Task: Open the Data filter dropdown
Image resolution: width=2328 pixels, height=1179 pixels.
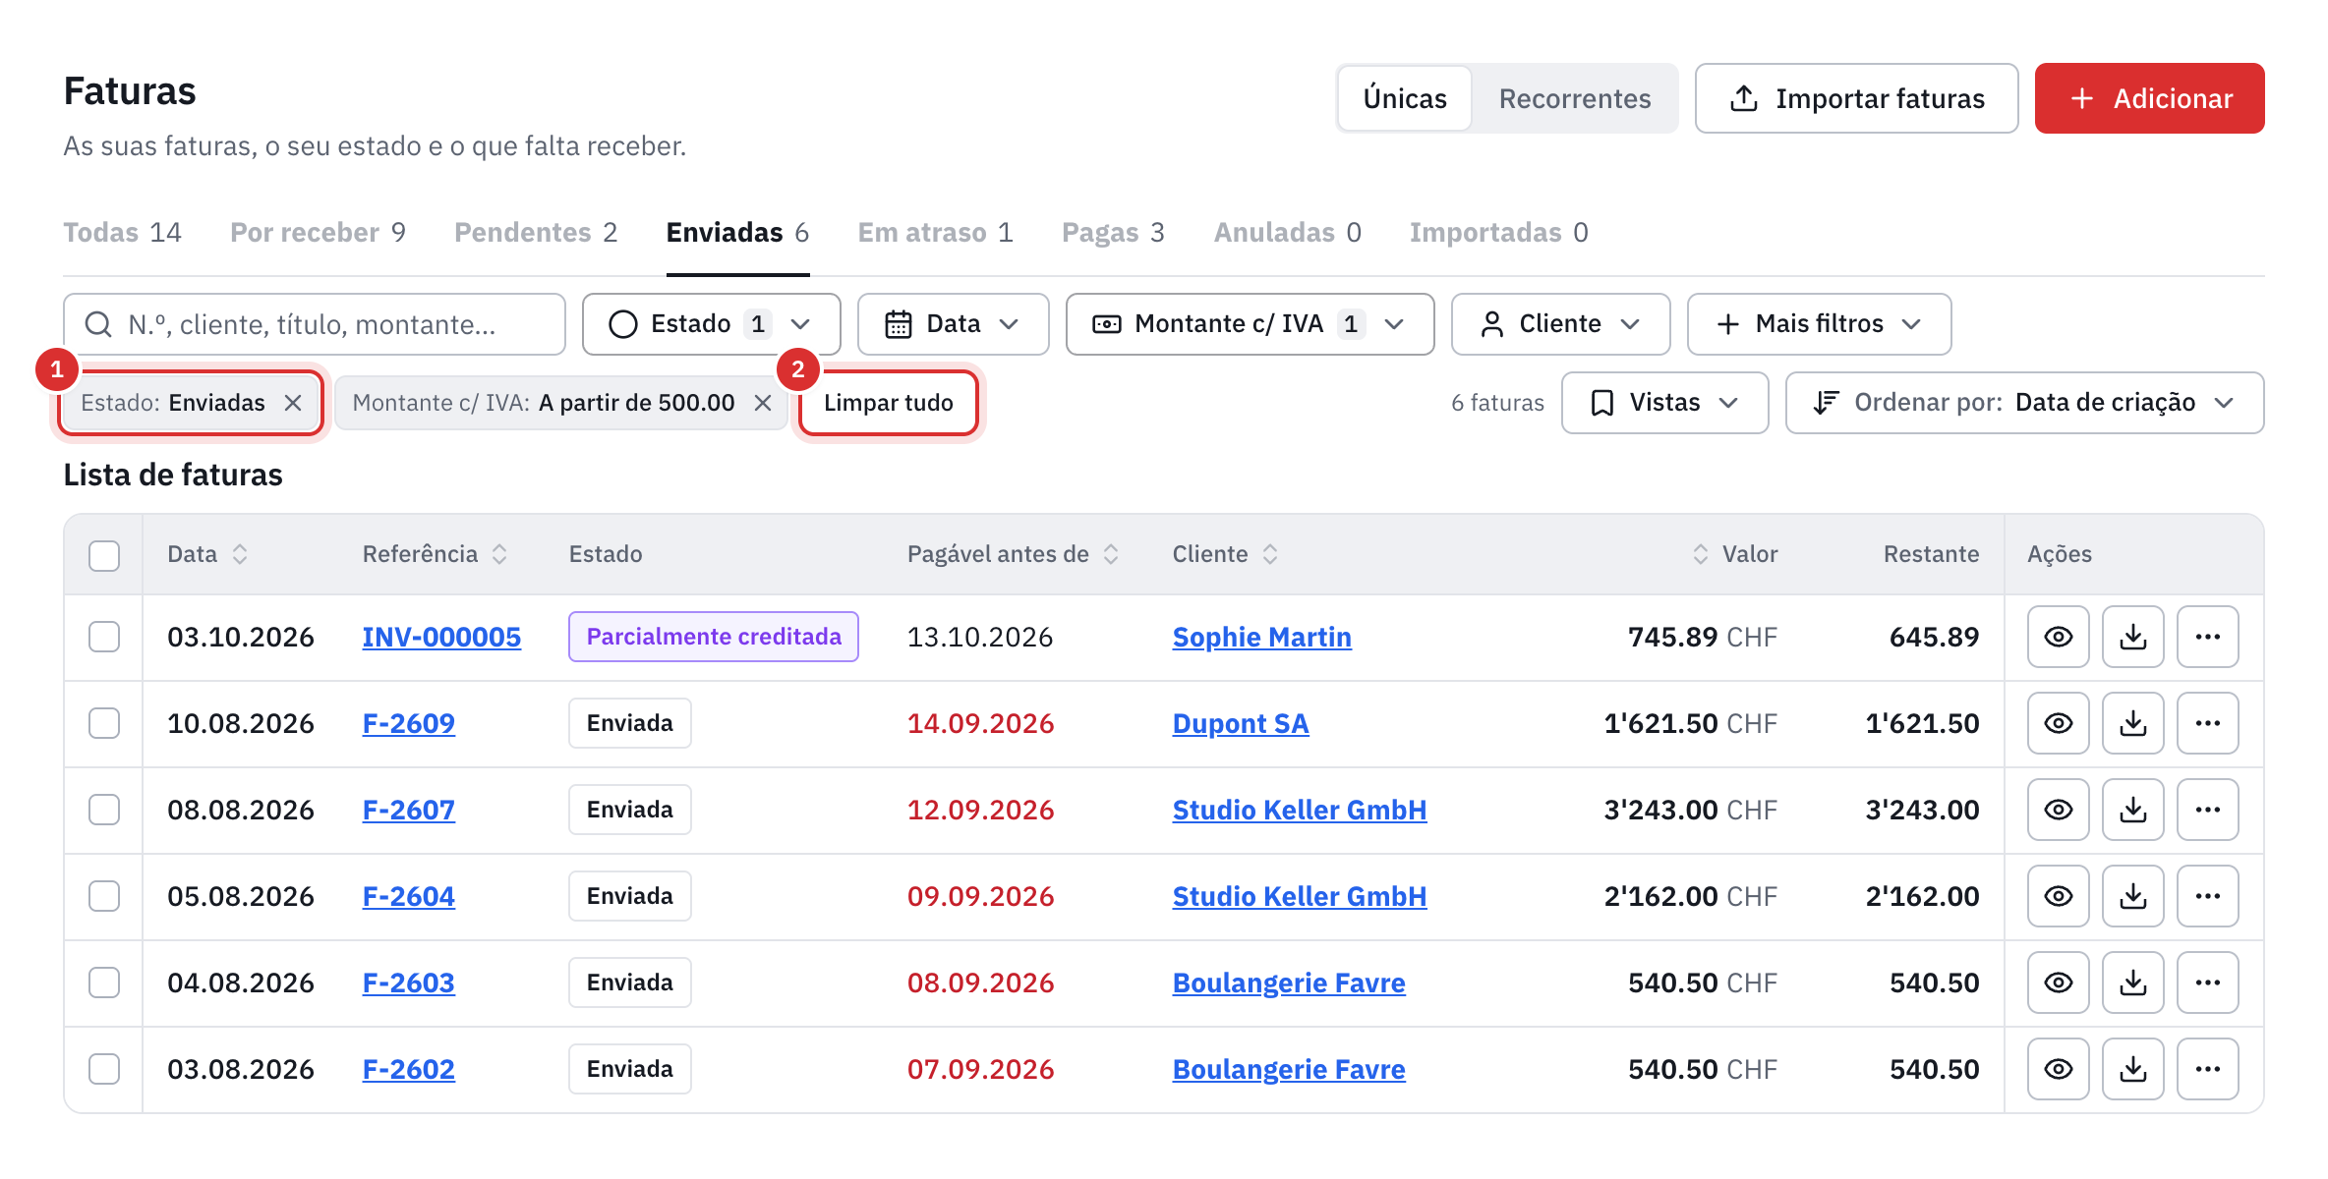Action: click(953, 324)
